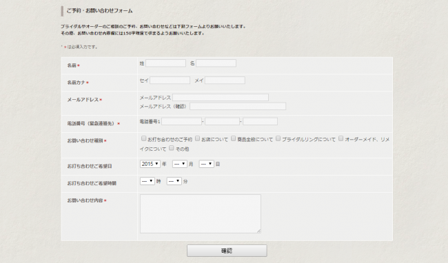The width and height of the screenshot is (448, 263).
Task: Select the オーダーメイド、リメイクについて checkbox
Action: 341,138
